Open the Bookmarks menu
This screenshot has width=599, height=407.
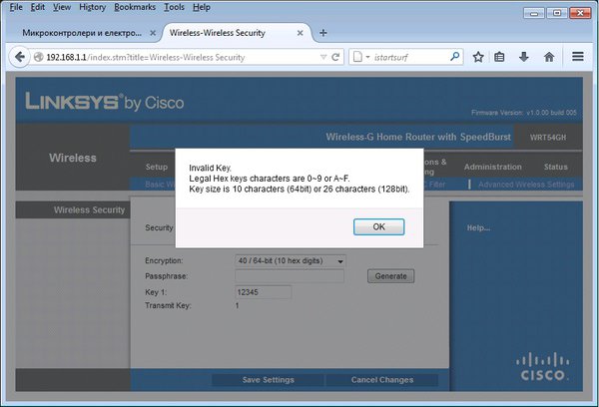[135, 7]
